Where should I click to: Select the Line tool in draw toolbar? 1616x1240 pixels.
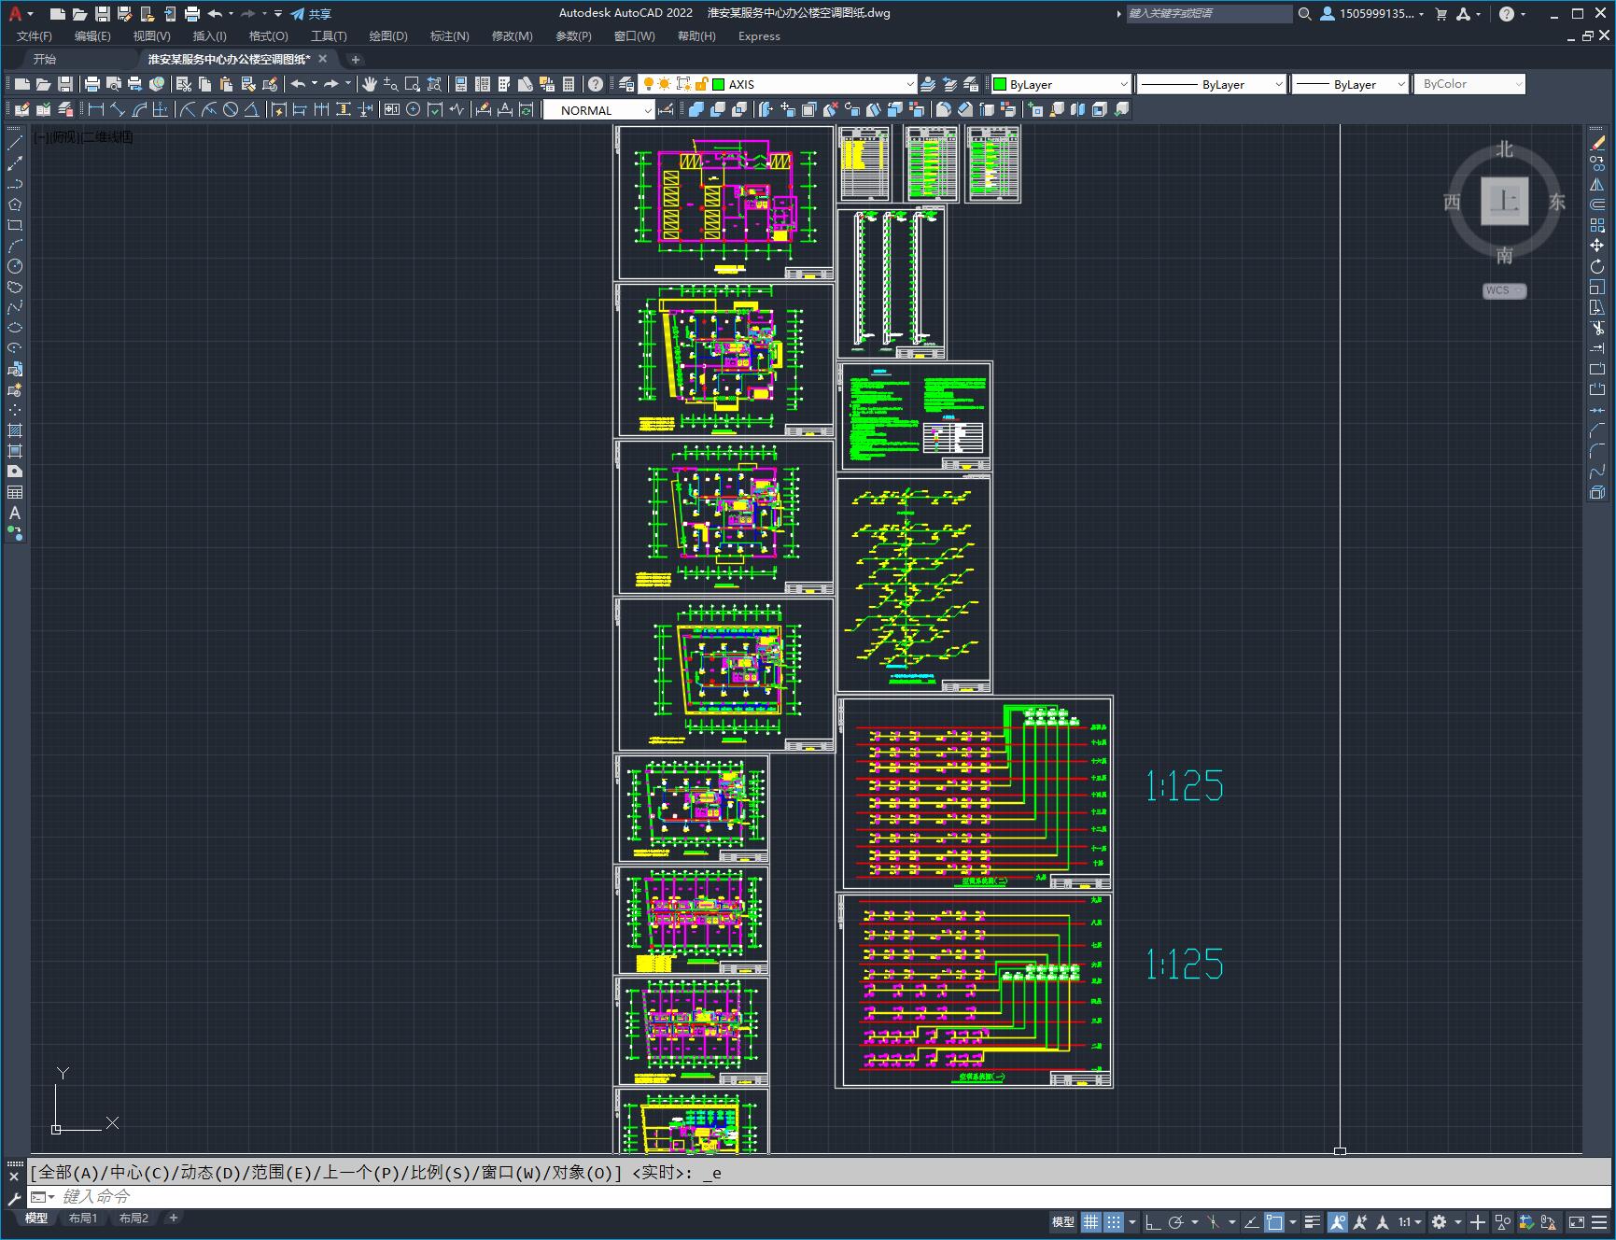tap(15, 143)
